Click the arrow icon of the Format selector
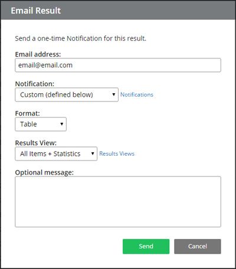Screen dimensions: 236x269 tap(62, 124)
